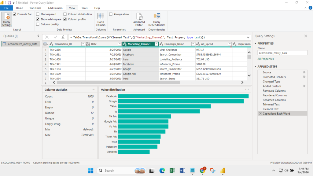Screen dimensions: 313x176
Task: Collapse the APPLIED STEPS section
Action: (x=256, y=66)
